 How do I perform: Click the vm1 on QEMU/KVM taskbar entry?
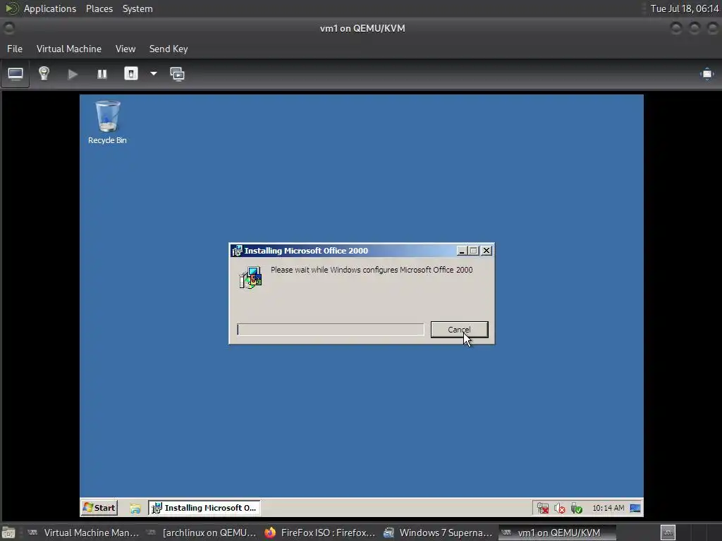click(557, 533)
